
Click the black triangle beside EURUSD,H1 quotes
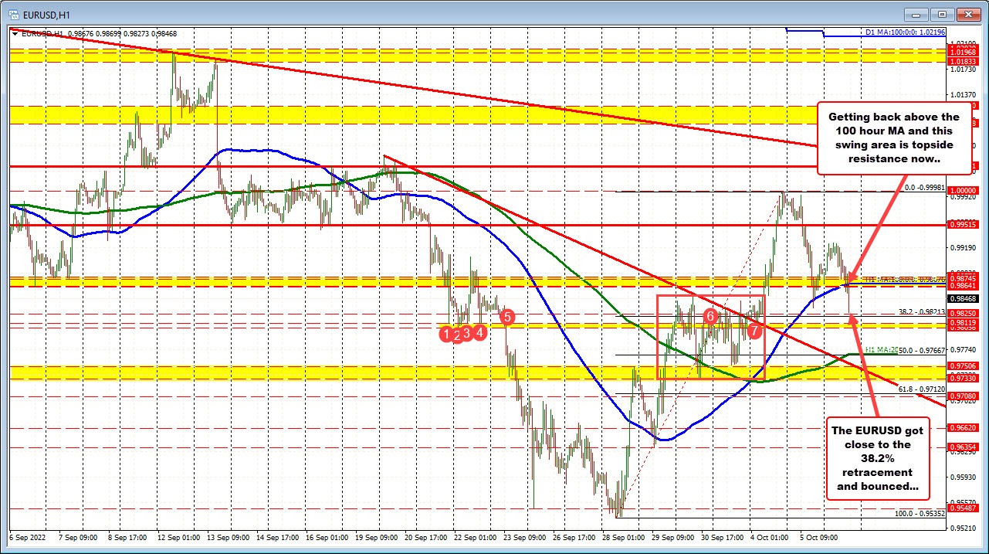[x=14, y=33]
